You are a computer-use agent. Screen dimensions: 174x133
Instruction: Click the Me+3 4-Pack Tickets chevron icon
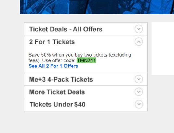[139, 79]
